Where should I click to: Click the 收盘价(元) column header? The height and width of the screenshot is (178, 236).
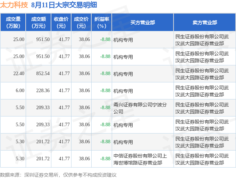(x=61, y=22)
